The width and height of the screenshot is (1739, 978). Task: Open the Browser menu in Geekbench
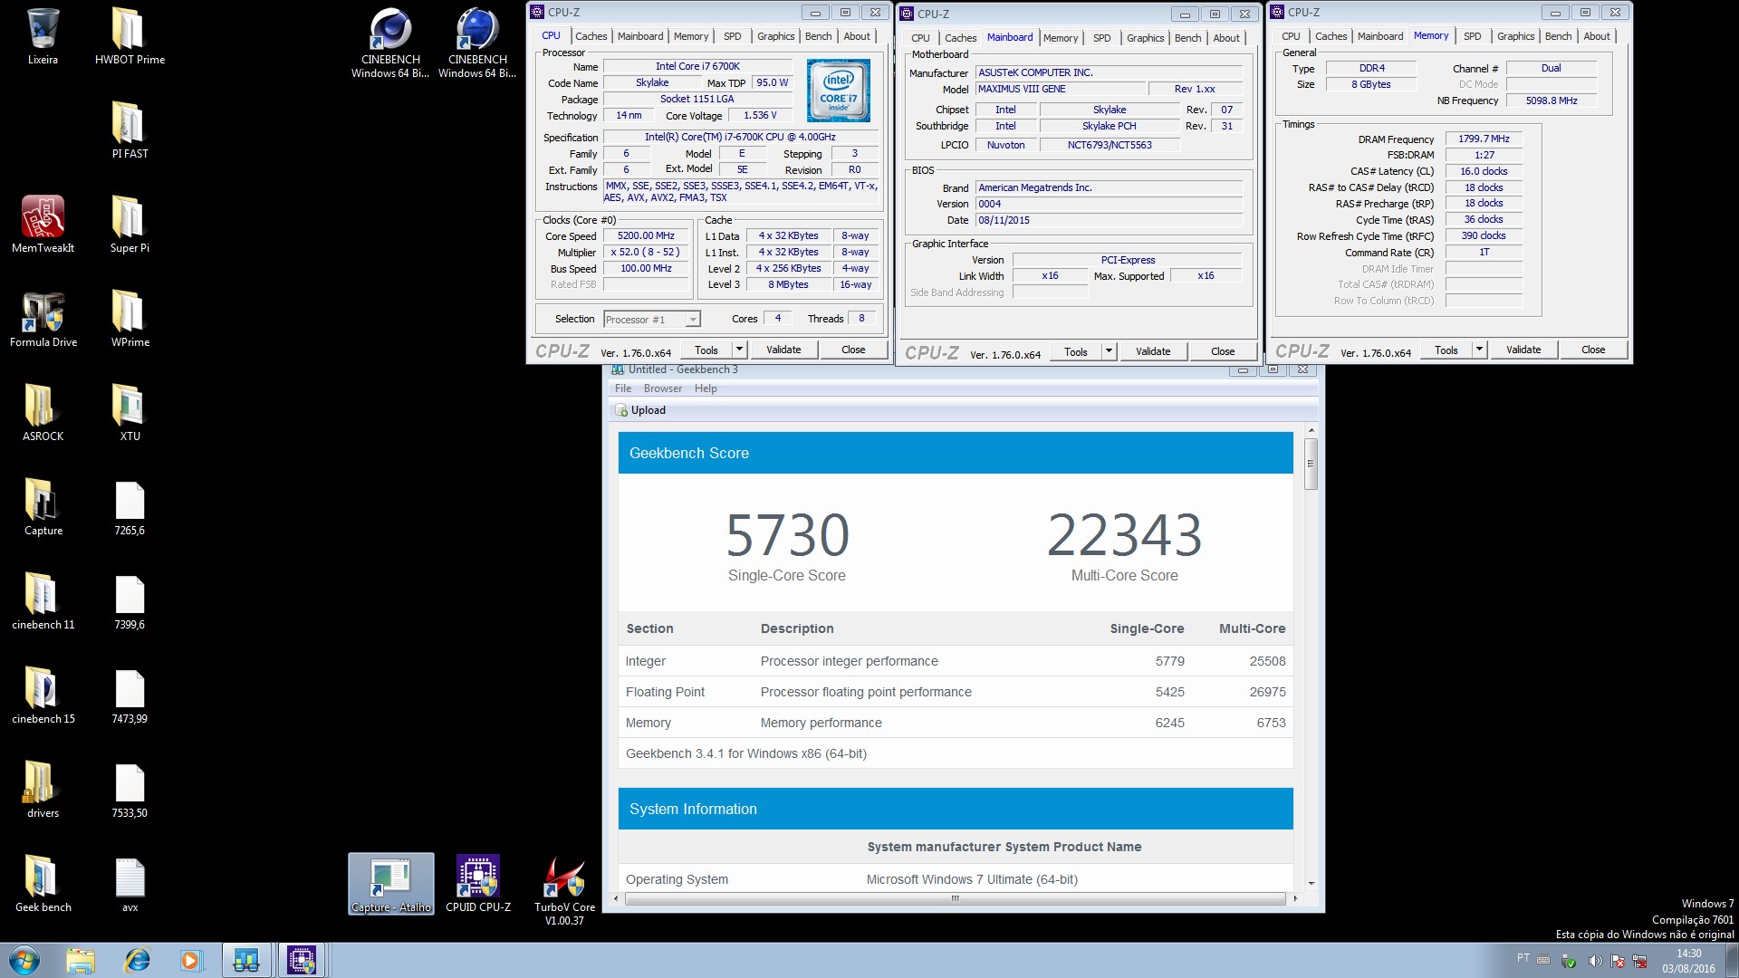[663, 388]
